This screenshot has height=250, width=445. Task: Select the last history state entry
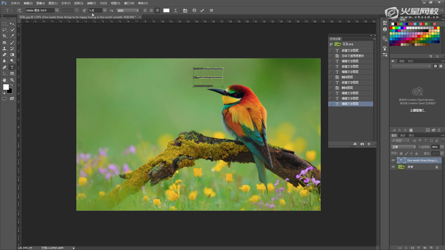pos(350,104)
